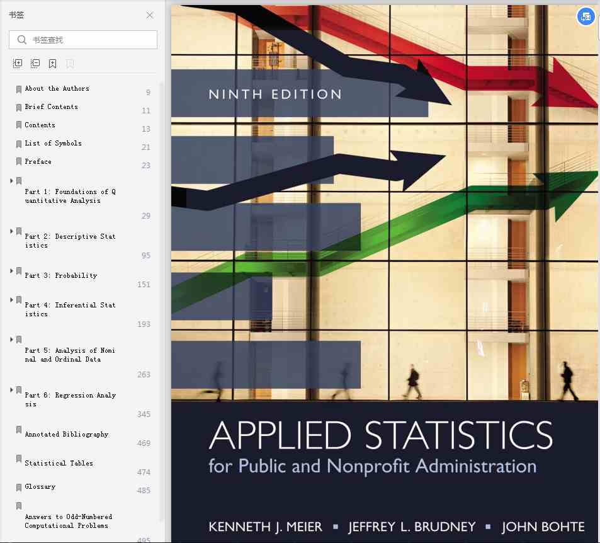This screenshot has width=600, height=543.
Task: Open the Preface bookmark
Action: 38,162
